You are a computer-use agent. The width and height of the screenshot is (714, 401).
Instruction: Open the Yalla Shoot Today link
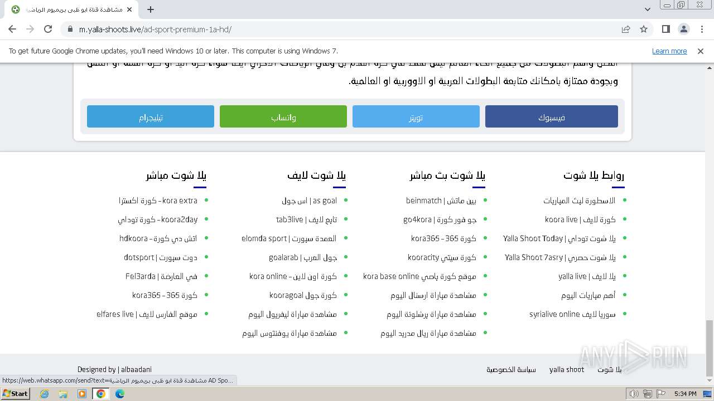559,238
